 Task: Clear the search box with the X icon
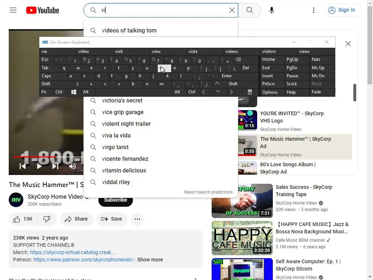pos(232,10)
